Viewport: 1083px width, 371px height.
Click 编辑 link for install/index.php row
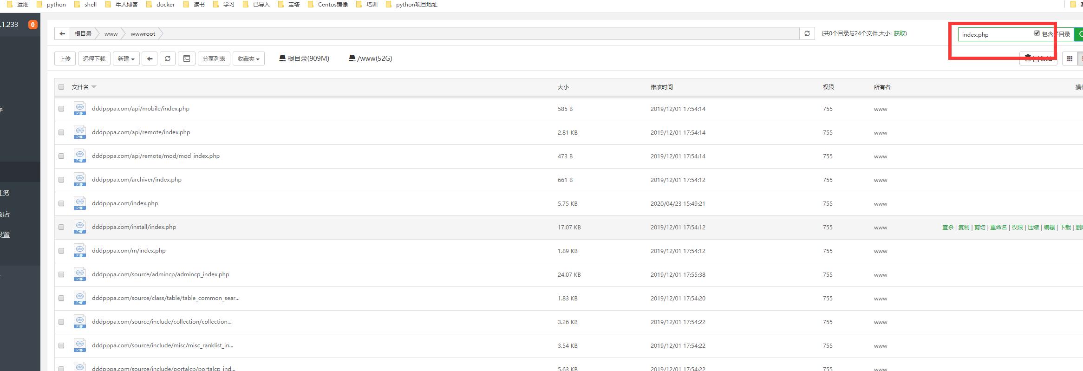click(1049, 228)
